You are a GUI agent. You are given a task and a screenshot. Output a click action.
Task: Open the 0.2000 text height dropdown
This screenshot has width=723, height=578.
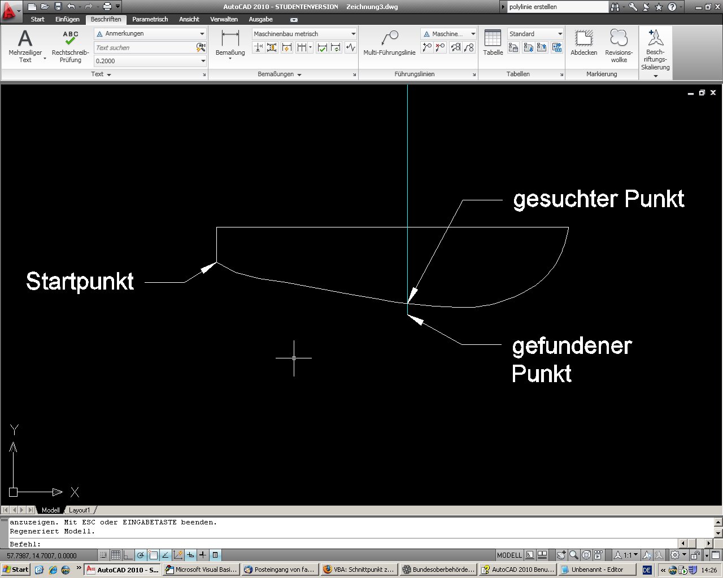click(150, 61)
